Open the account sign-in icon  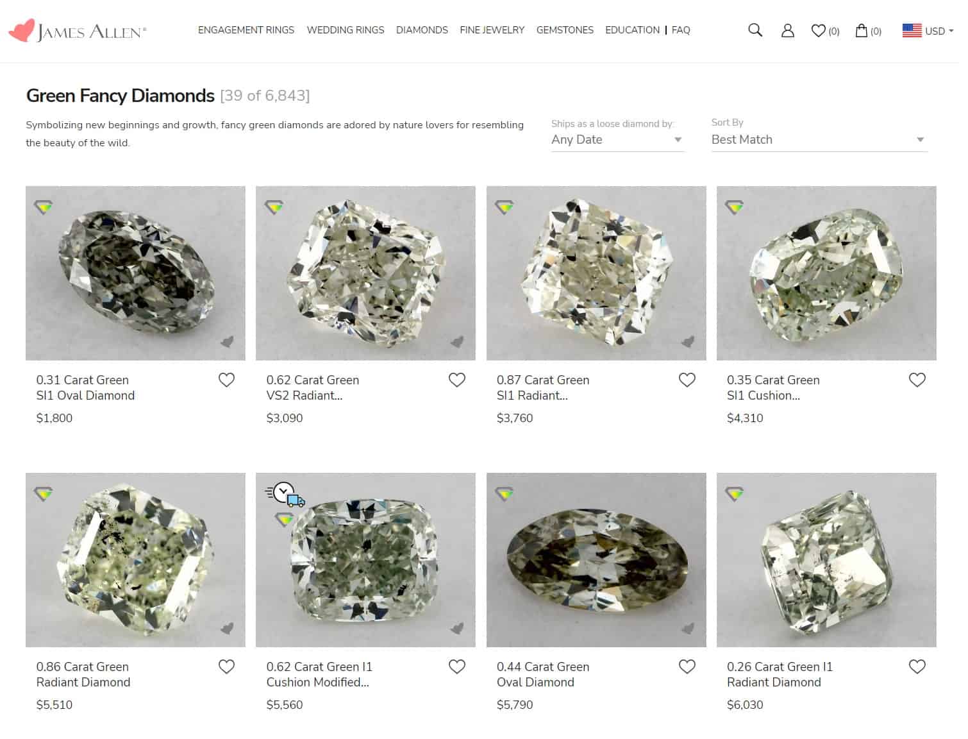787,30
